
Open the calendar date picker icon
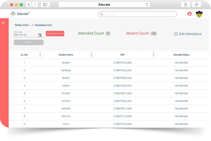(40, 35)
